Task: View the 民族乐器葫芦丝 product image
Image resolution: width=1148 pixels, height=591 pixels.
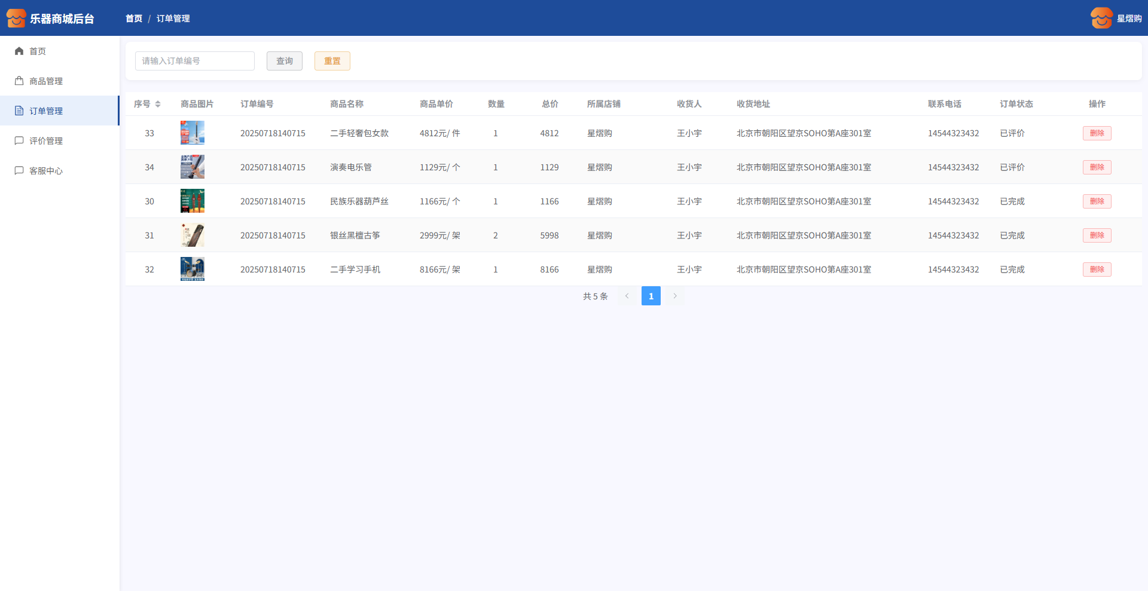Action: pyautogui.click(x=193, y=201)
